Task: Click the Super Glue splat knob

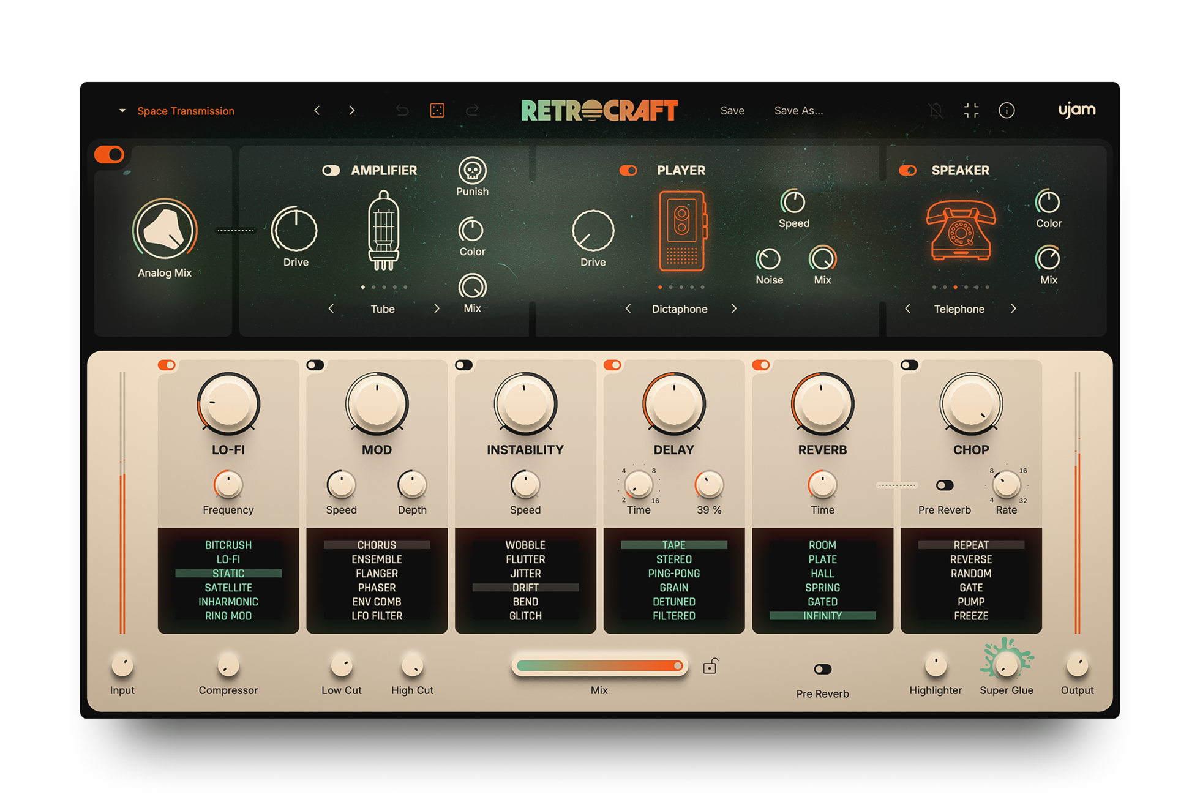Action: (1006, 664)
